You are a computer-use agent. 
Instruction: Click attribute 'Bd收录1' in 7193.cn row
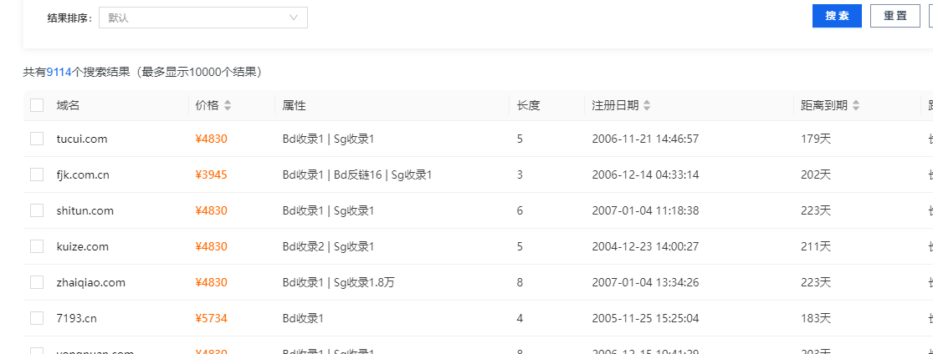tap(303, 318)
